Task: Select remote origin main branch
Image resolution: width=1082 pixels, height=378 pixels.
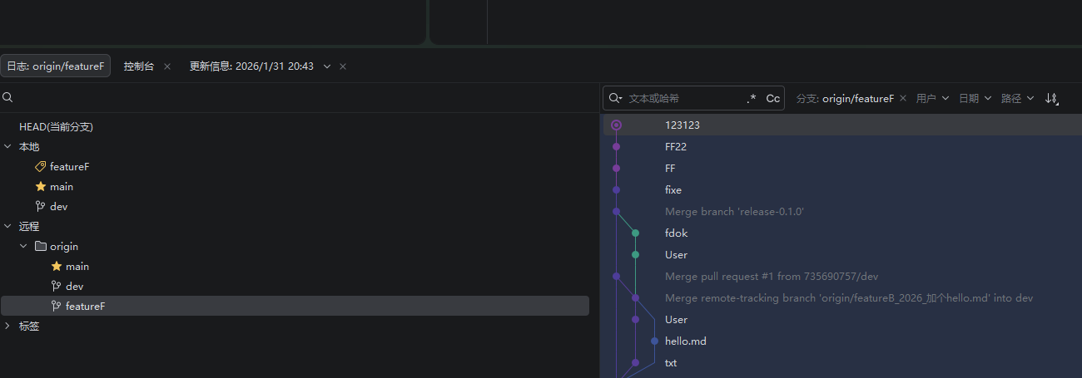Action: click(x=77, y=267)
